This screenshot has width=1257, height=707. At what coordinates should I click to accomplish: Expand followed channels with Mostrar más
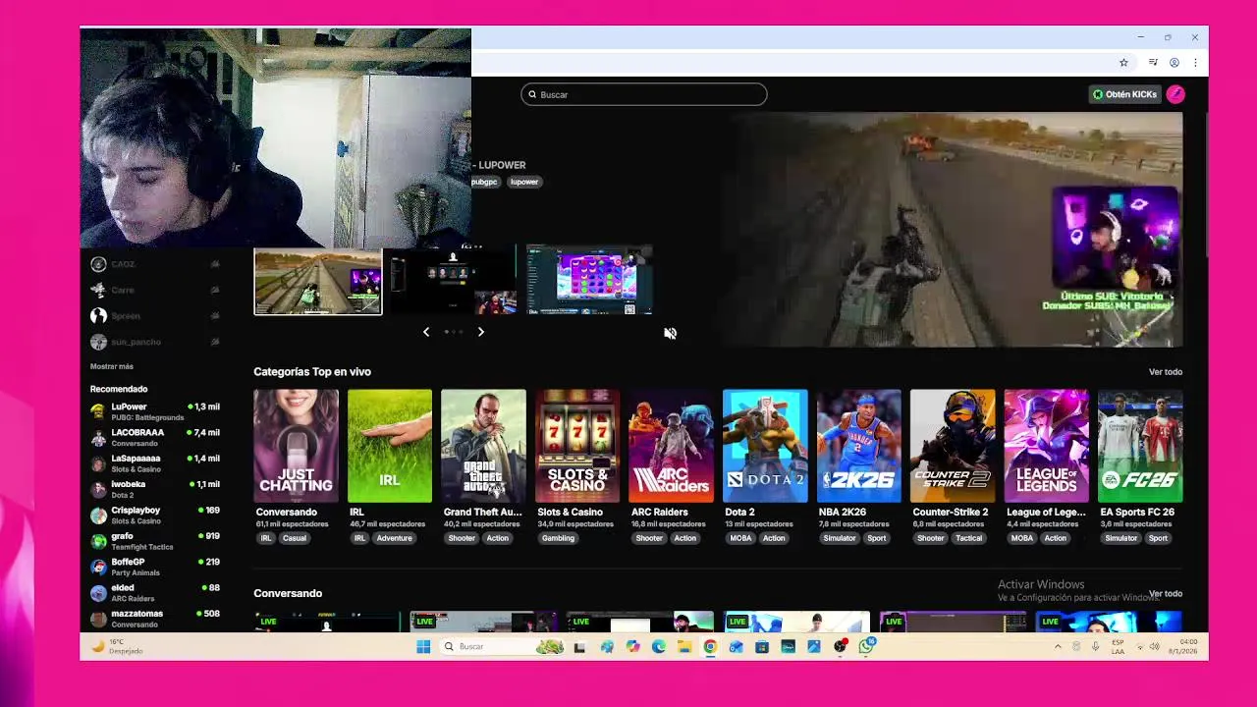point(112,366)
